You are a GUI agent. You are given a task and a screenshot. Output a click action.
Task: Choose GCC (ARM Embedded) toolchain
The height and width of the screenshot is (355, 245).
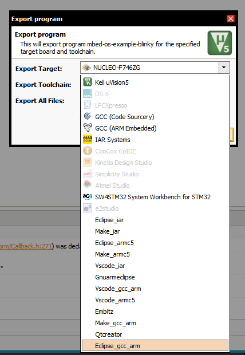point(155,128)
